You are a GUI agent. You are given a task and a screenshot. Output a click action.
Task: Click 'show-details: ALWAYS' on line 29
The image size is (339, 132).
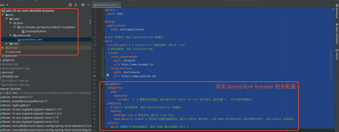tap(129, 119)
